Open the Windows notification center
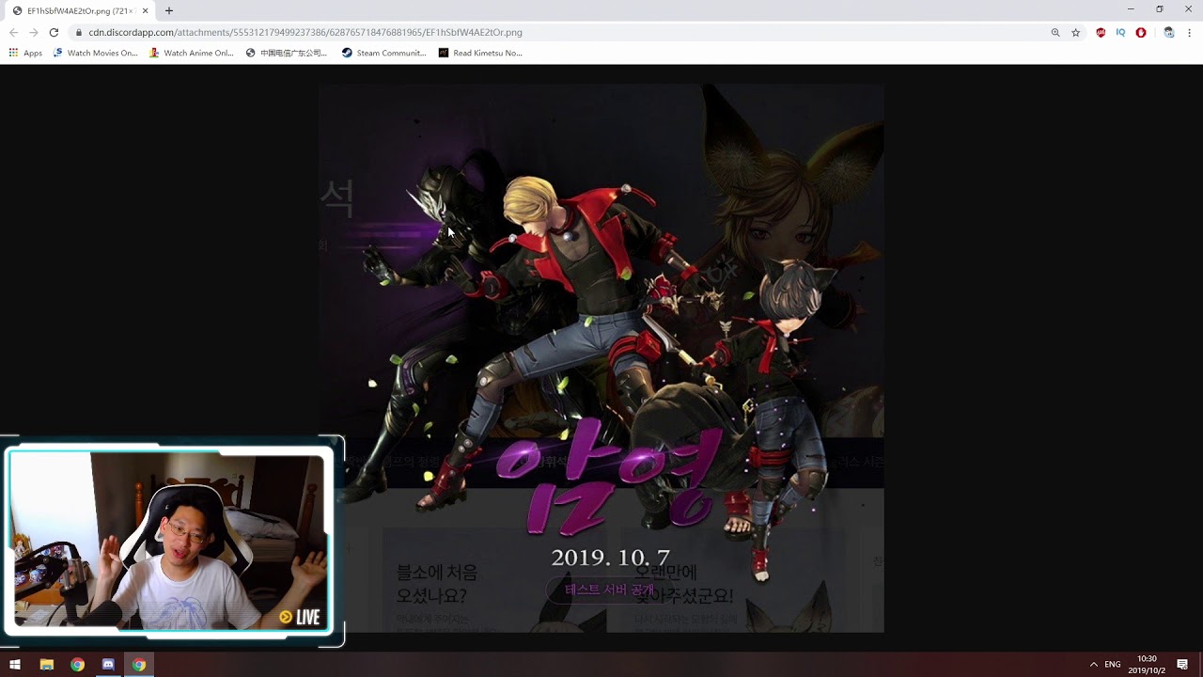1203x677 pixels. pos(1182,665)
